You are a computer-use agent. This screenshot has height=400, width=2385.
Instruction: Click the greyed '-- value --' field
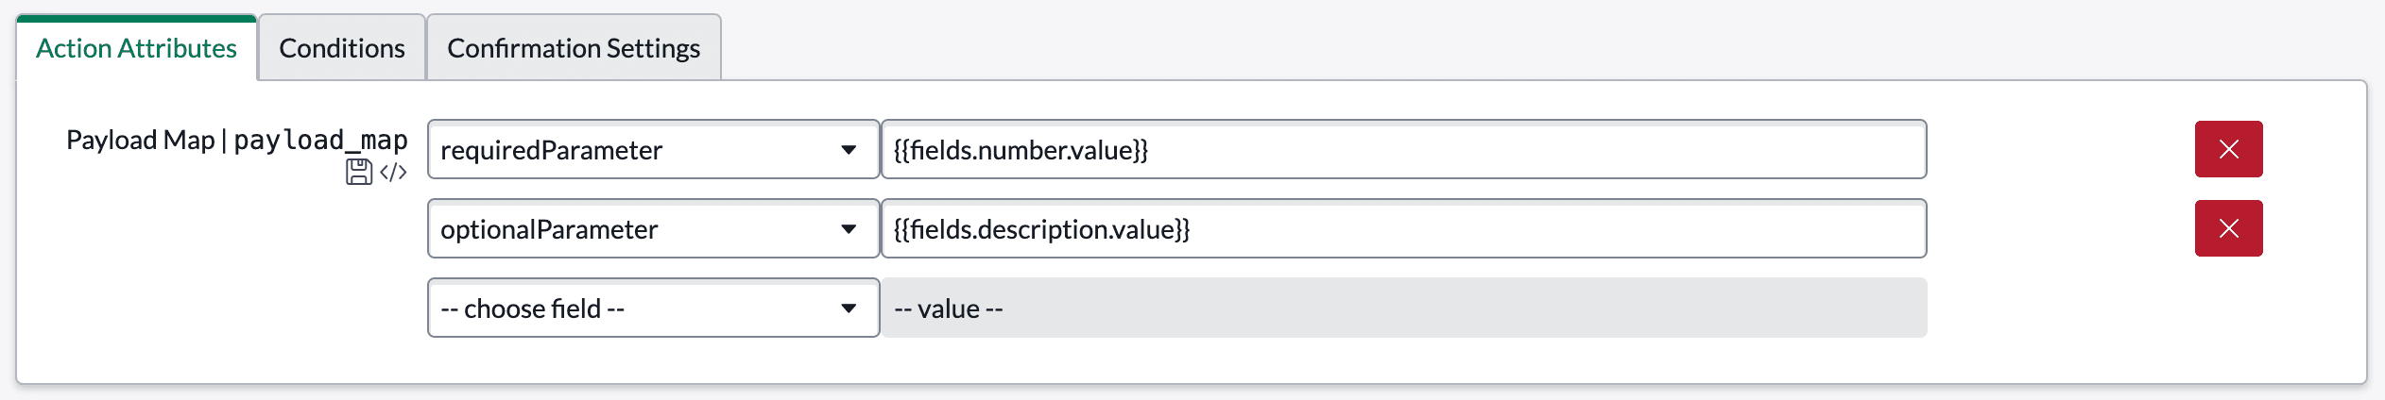pos(1403,308)
